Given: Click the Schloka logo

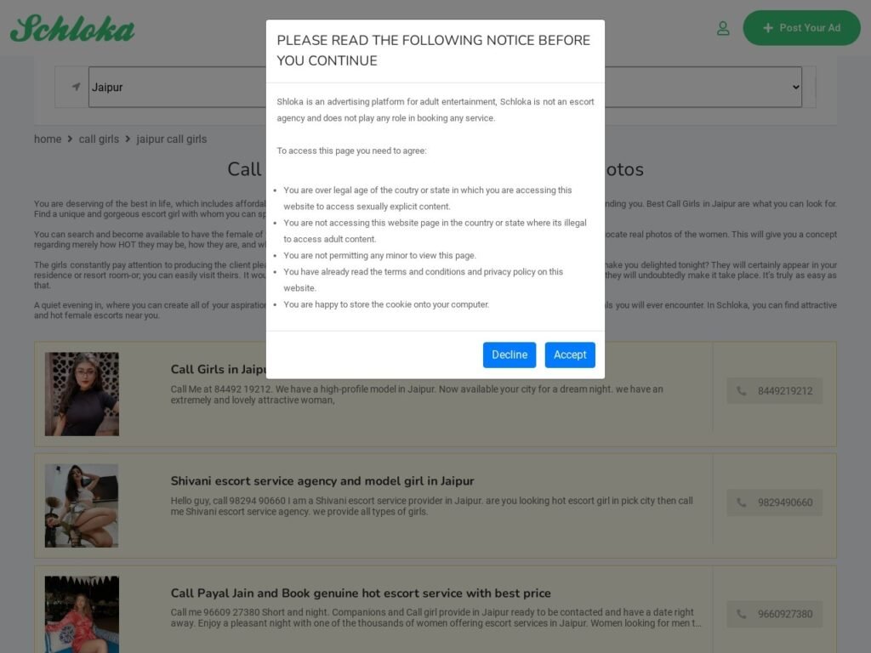Looking at the screenshot, I should click(72, 29).
